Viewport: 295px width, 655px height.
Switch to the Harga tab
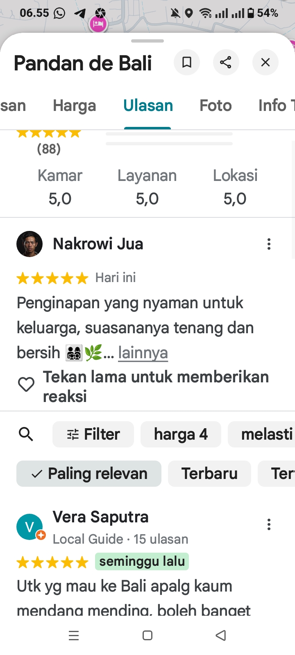[75, 106]
